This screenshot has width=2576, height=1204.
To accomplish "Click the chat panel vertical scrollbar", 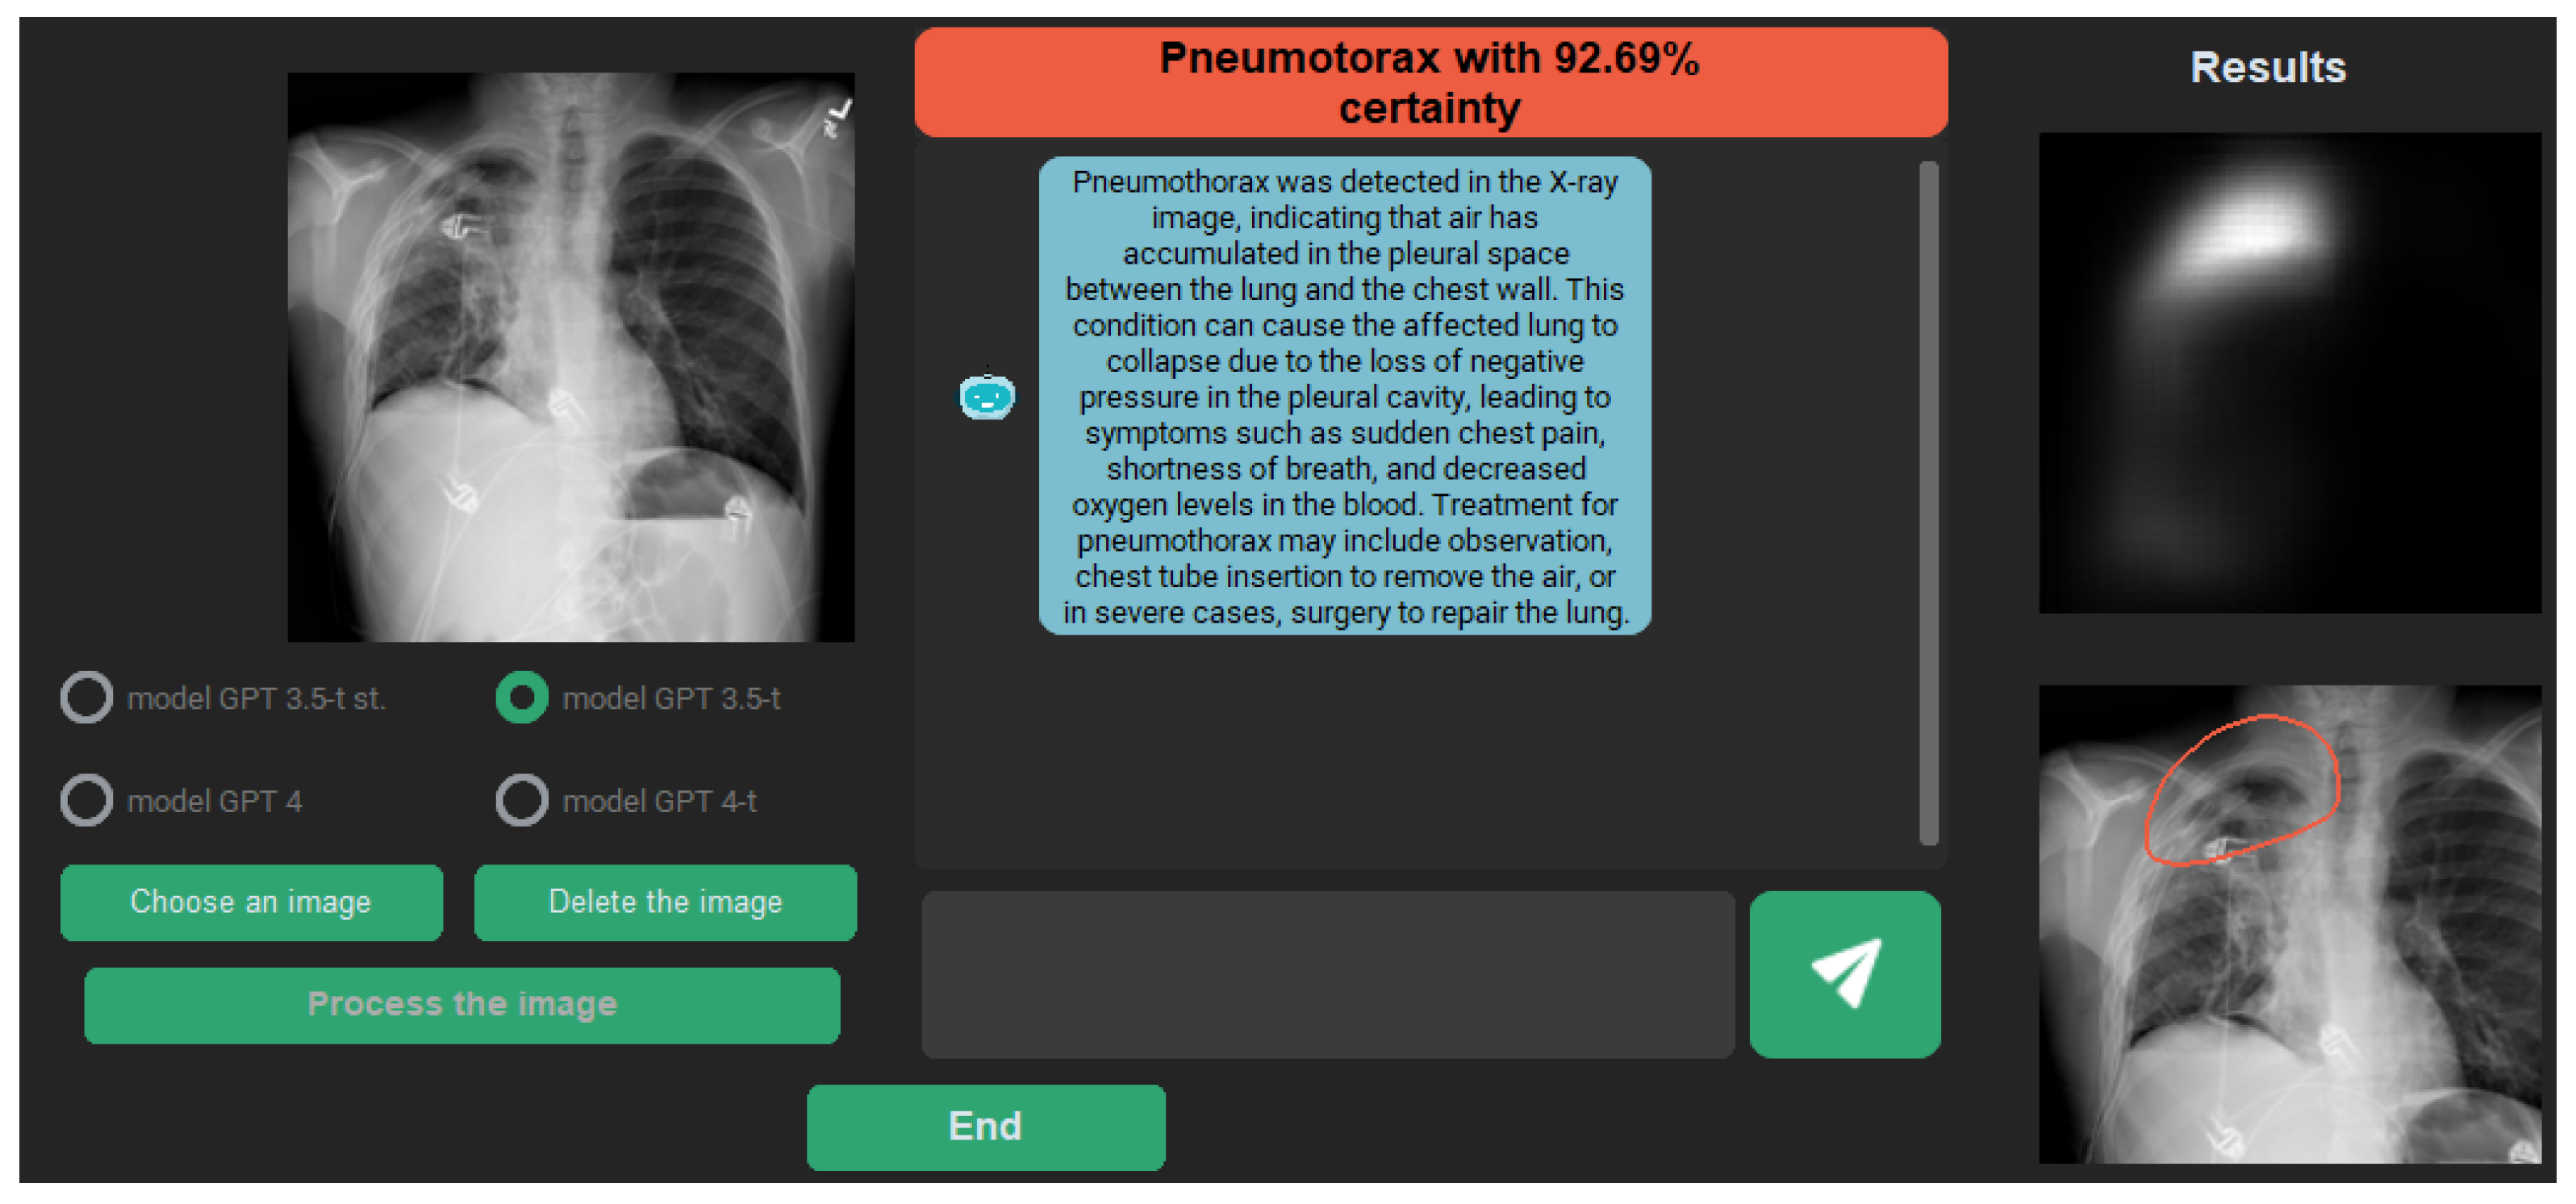I will [1928, 500].
